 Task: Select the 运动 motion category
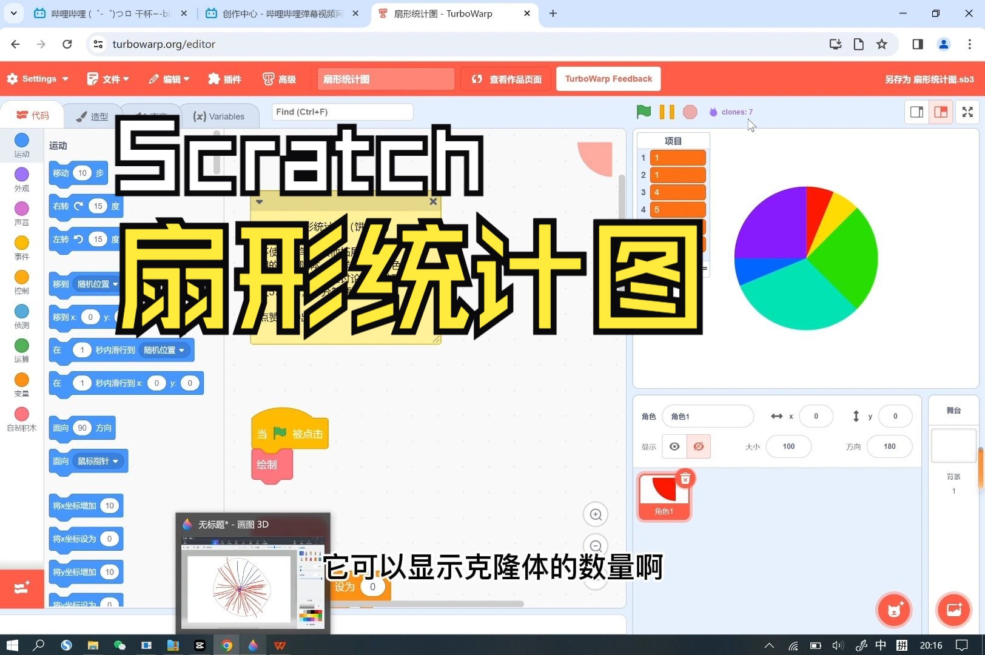[22, 146]
